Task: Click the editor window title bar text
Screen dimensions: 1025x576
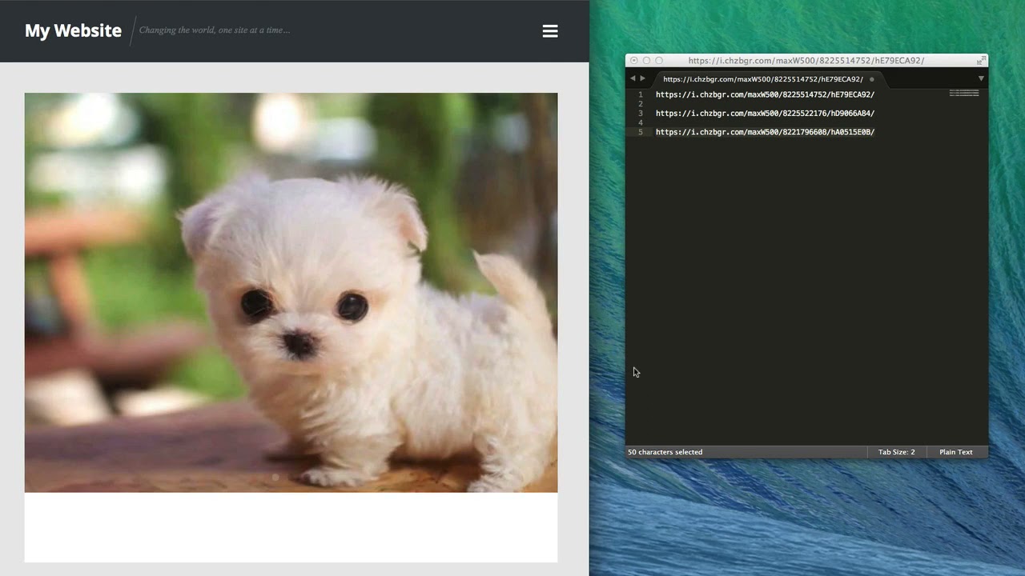Action: point(806,61)
